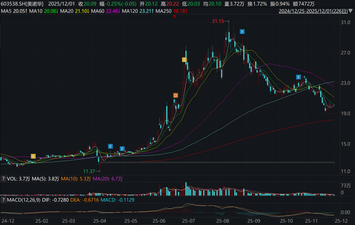This screenshot has width=355, height=225.
Task: Click the volume MA(10): 5.3万 label
Action: coord(76,179)
